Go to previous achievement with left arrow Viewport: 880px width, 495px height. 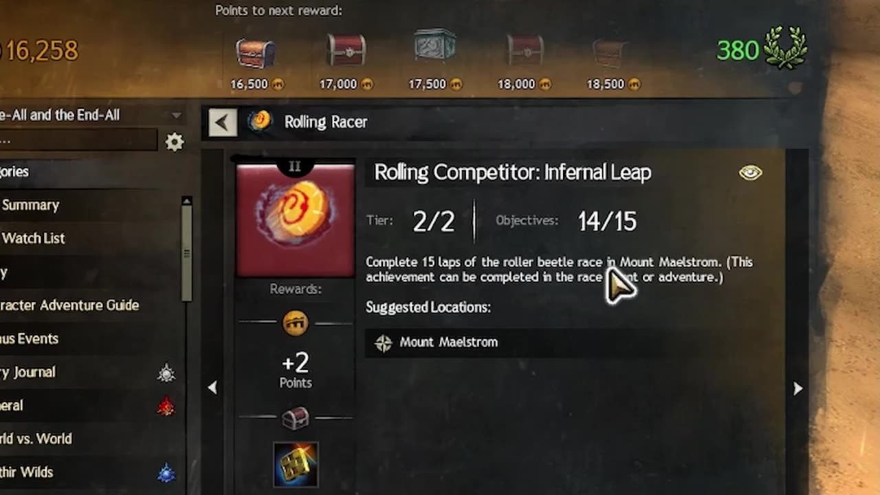pyautogui.click(x=212, y=388)
